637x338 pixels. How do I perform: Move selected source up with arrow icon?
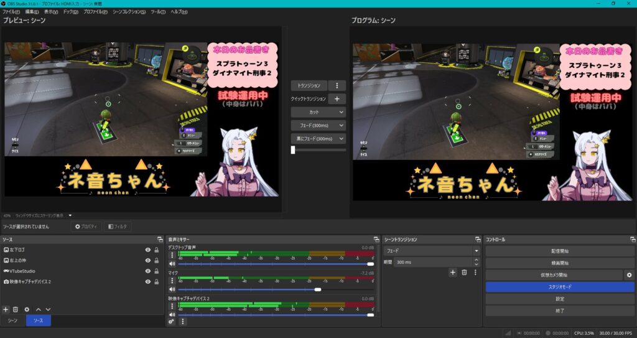38,309
